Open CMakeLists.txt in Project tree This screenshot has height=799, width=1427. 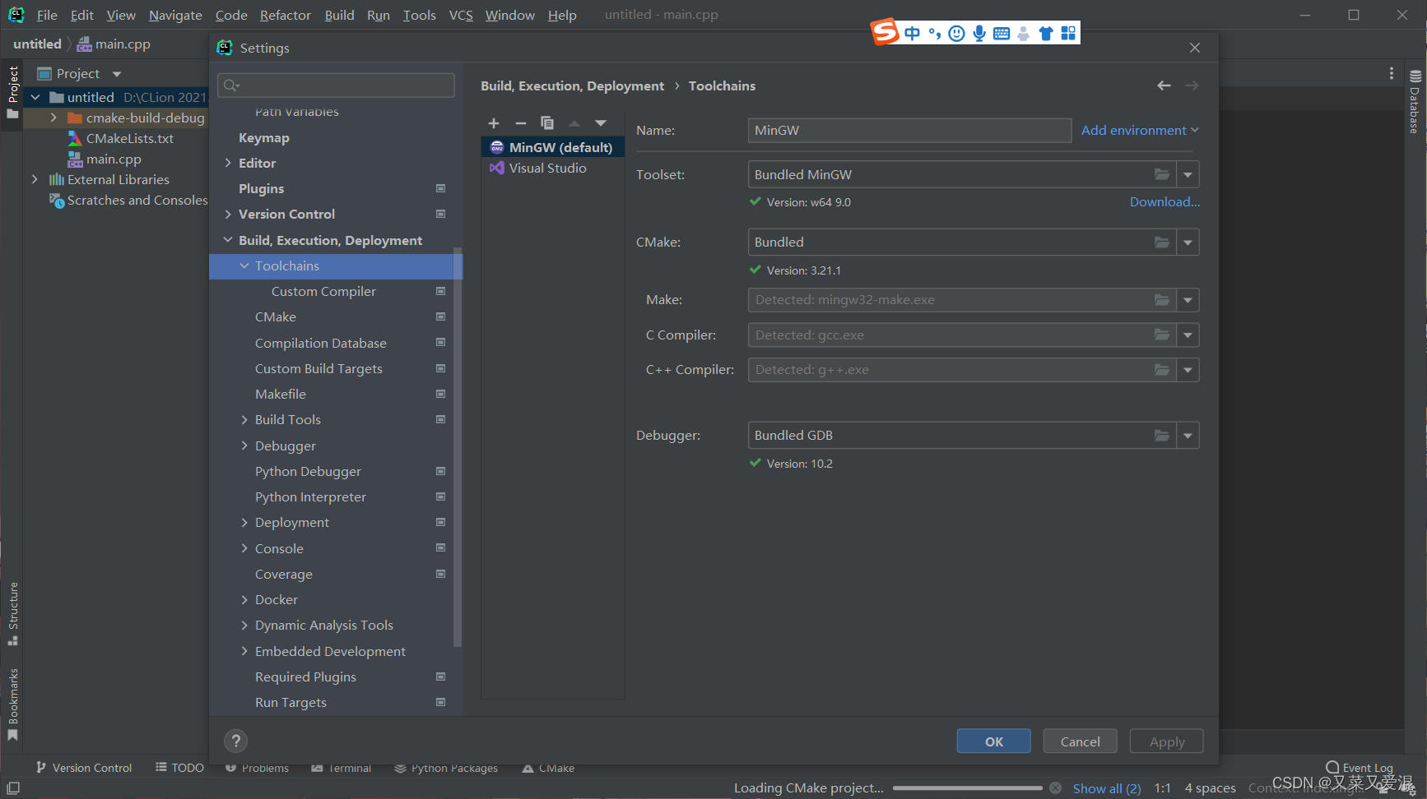coord(130,138)
